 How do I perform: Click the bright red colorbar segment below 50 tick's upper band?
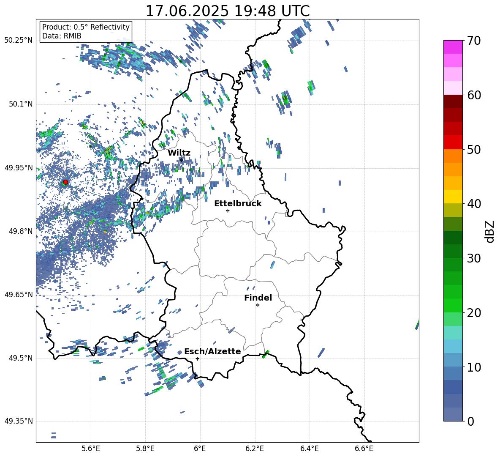tap(453, 142)
